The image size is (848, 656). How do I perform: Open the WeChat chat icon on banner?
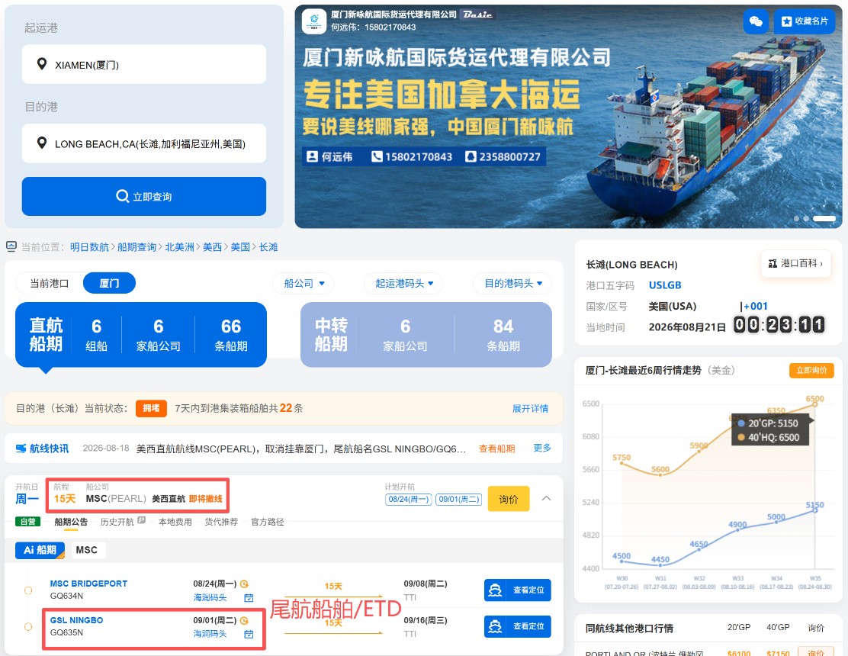pyautogui.click(x=756, y=21)
